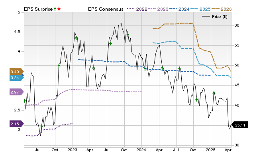Toggle the 2024 EPS consensus legend entry
255x152 pixels.
click(179, 9)
